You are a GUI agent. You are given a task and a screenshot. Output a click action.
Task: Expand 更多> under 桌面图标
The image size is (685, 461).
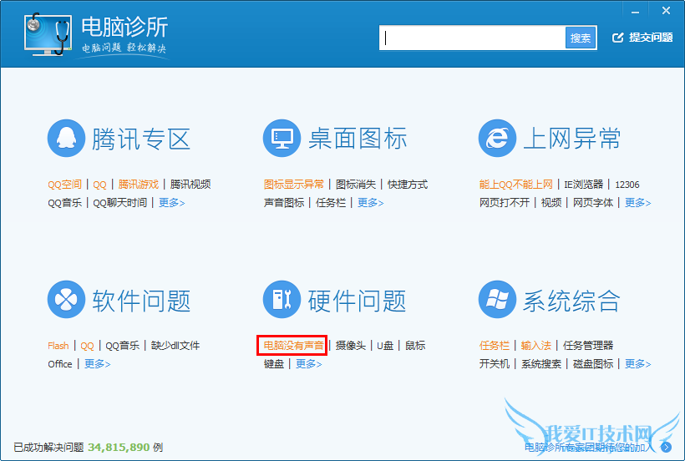(370, 203)
